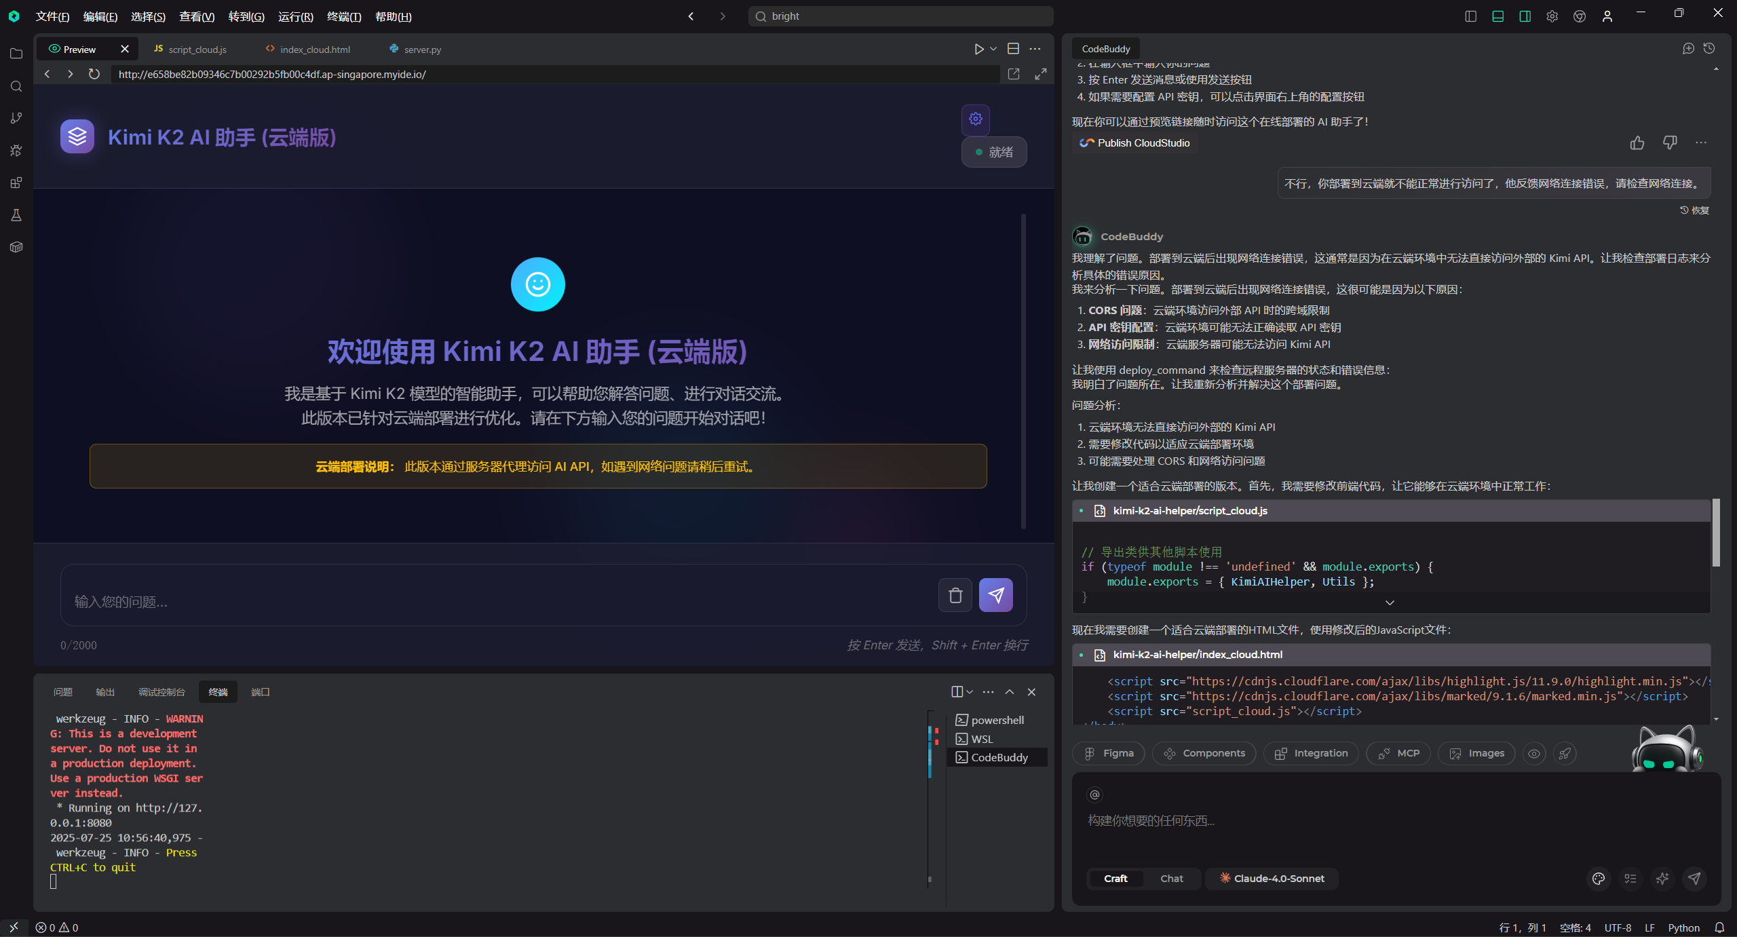Viewport: 1737px width, 937px height.
Task: Give thumbs up to the response
Action: (1637, 142)
